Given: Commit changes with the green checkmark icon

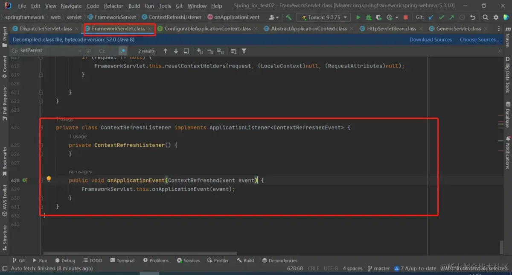Looking at the screenshot, I should click(x=441, y=18).
